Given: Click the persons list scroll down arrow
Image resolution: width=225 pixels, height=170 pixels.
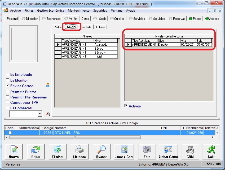Looking at the screenshot, I should click(217, 133).
